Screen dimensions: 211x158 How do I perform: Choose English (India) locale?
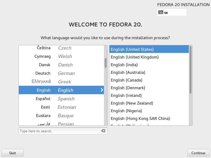point(149,65)
